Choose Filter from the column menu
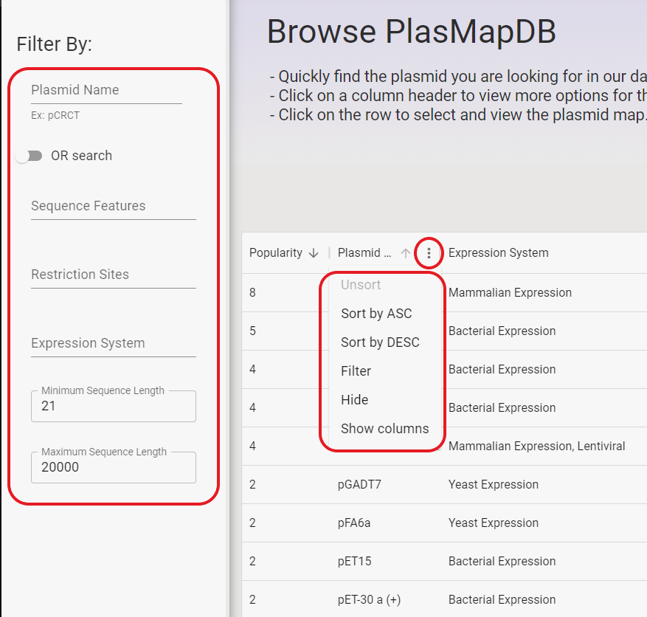 point(356,371)
